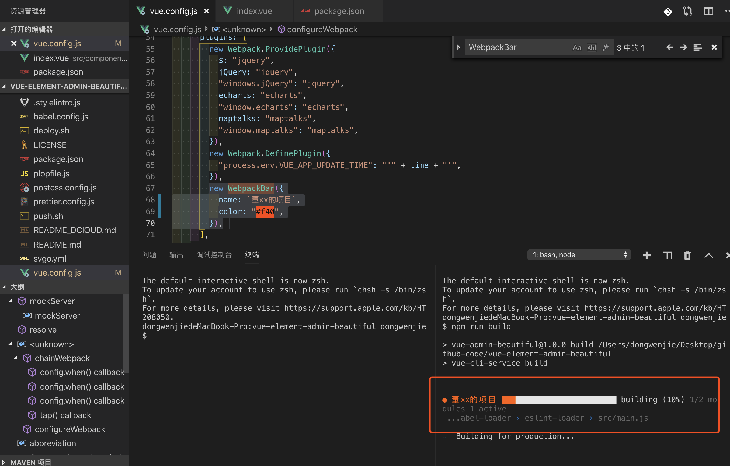This screenshot has height=466, width=730.
Task: Switch to the 输出 panel tab
Action: click(x=176, y=255)
